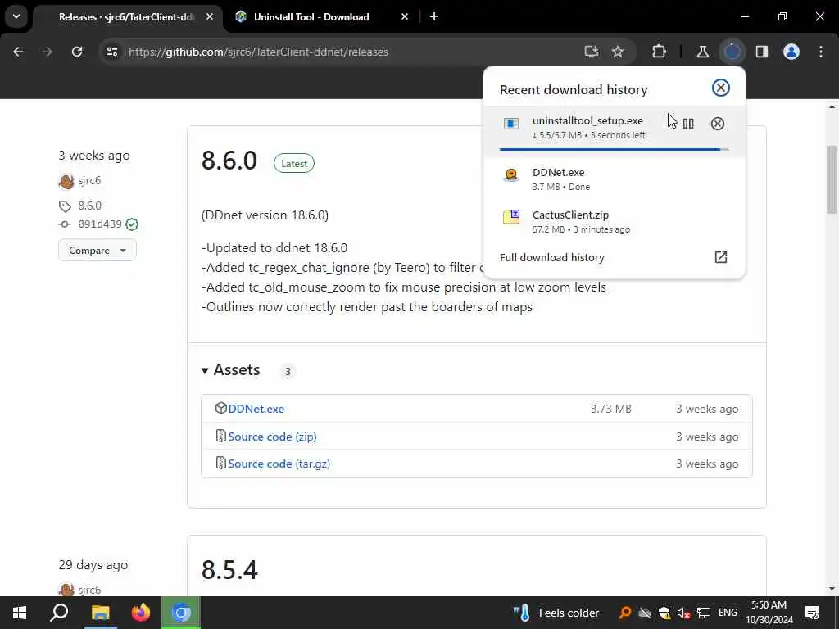Download Source code (zip) link

pos(272,437)
